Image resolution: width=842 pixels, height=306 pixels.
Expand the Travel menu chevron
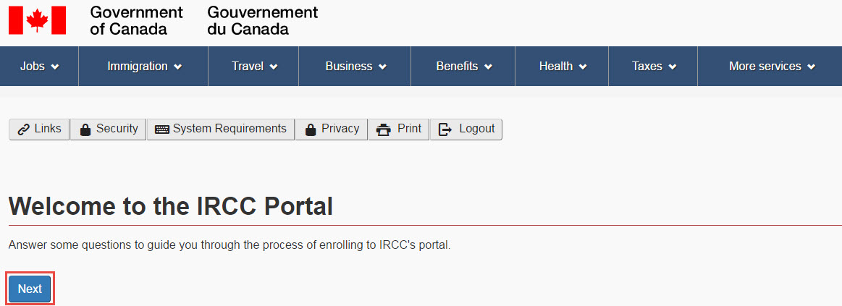274,67
